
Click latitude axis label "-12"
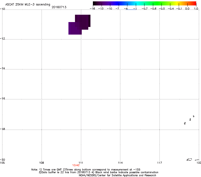[x=2, y=39]
